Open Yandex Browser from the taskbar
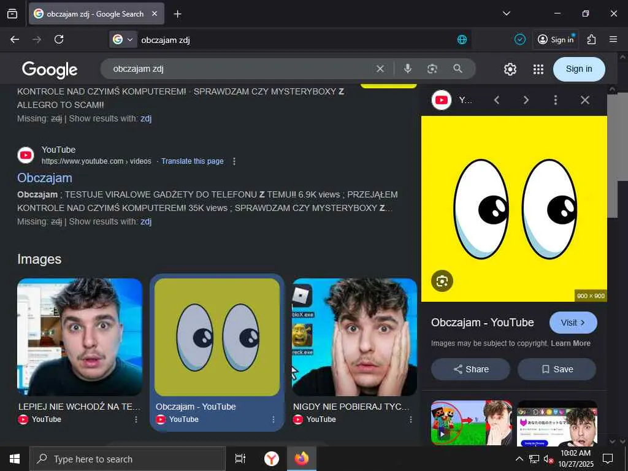Viewport: 628px width, 471px height. click(272, 459)
